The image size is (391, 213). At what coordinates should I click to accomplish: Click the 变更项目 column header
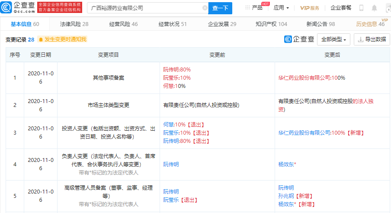coord(108,55)
